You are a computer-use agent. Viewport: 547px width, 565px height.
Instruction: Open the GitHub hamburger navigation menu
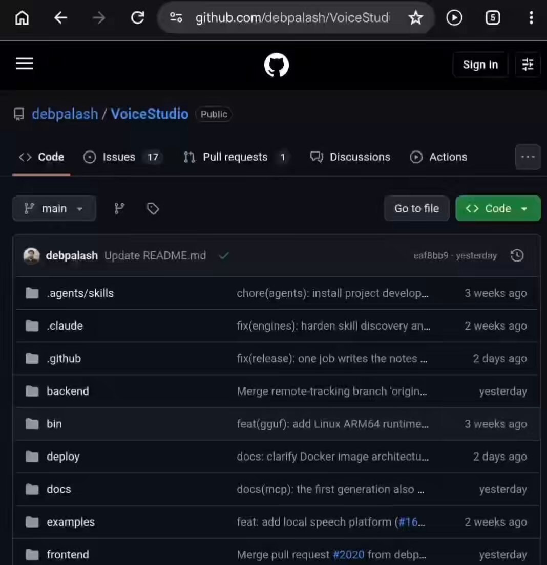click(x=25, y=64)
